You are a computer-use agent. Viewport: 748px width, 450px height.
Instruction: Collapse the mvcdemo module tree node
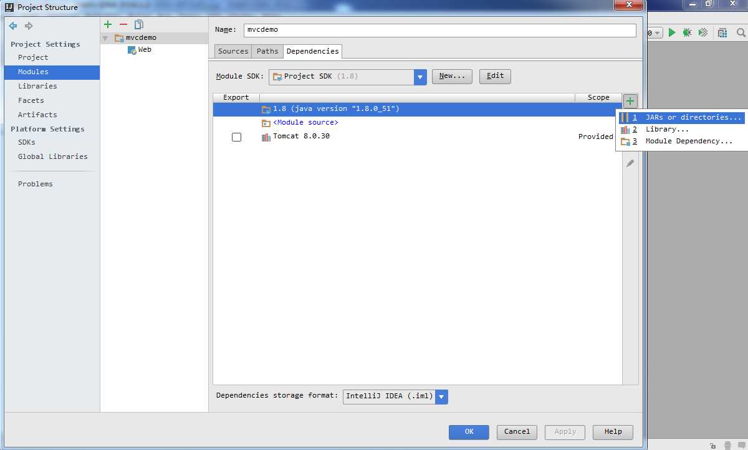pos(105,39)
